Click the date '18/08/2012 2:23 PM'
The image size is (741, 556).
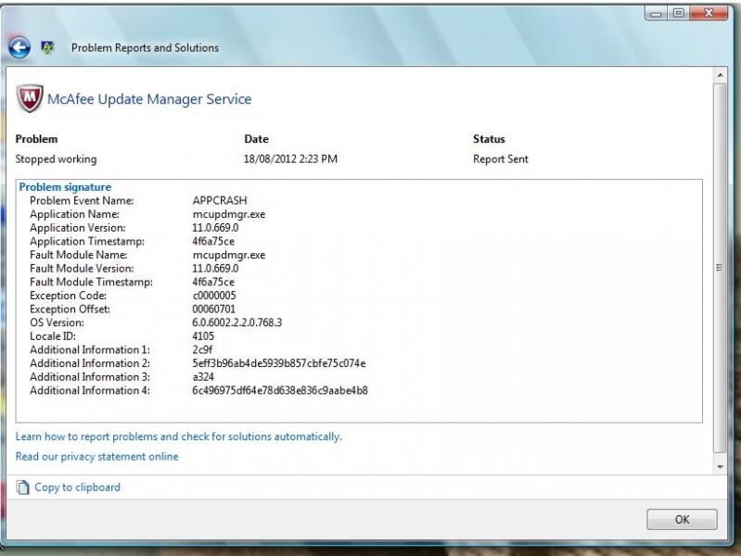point(290,159)
